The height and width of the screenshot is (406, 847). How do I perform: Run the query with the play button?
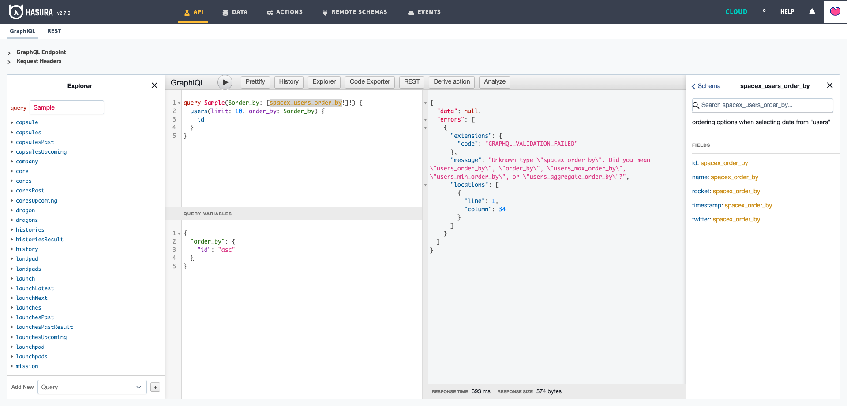tap(225, 82)
